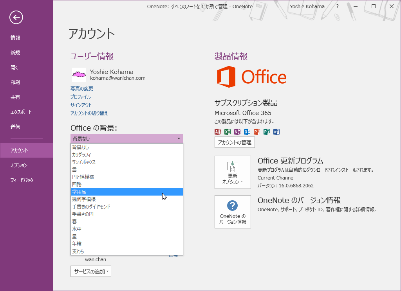Click Yoshie Kohama name in title bar

[307, 6]
